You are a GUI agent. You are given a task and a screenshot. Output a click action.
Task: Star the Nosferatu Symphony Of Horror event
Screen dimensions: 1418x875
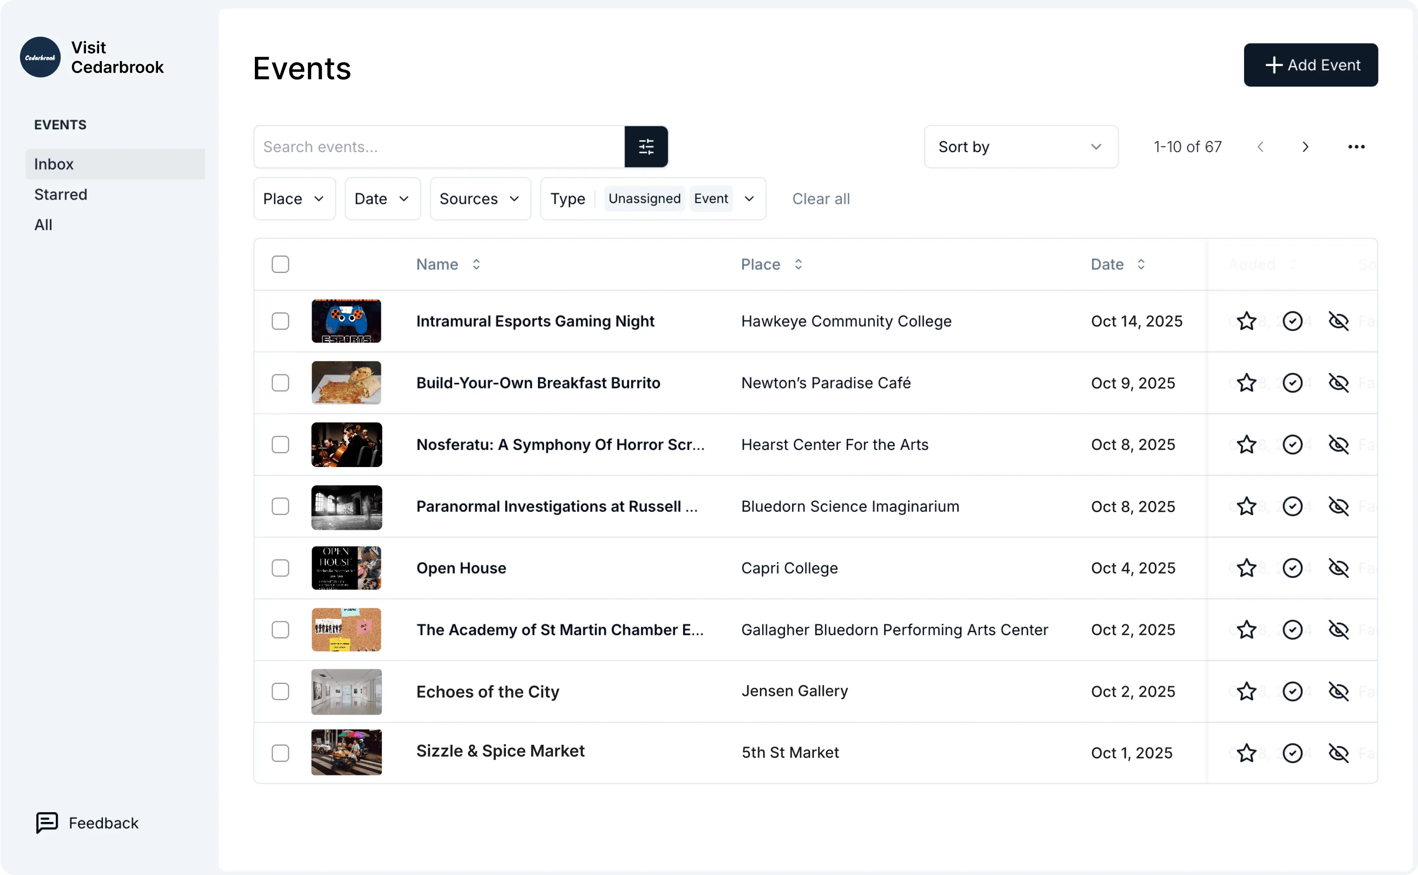tap(1246, 444)
